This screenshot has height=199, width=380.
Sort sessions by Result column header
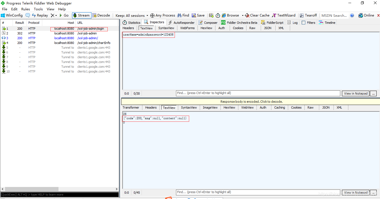(x=20, y=23)
